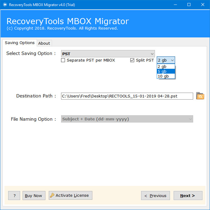Minimize the MBOX Migrator window

[175, 5]
